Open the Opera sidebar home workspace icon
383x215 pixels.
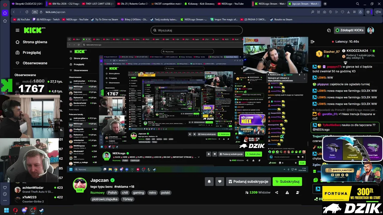[x=5, y=13]
